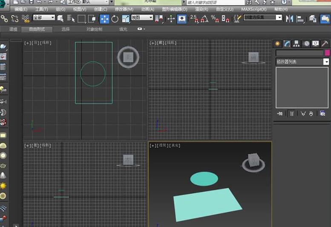Image resolution: width=331 pixels, height=227 pixels.
Task: Activate the Rotate tool
Action: [x=115, y=18]
